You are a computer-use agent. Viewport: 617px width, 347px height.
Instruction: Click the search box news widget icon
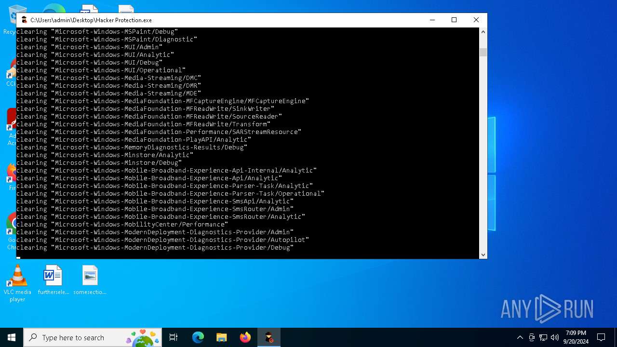click(143, 338)
